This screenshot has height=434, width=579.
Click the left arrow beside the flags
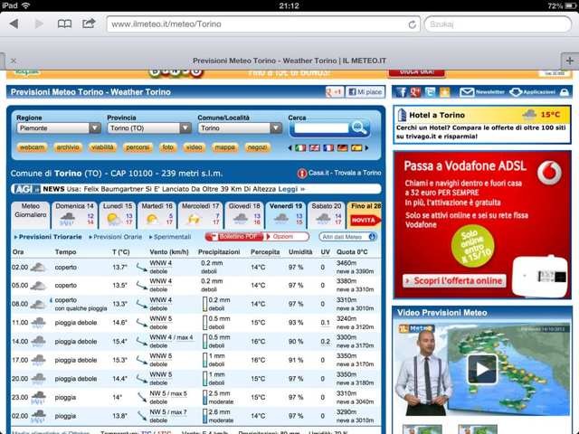point(289,147)
